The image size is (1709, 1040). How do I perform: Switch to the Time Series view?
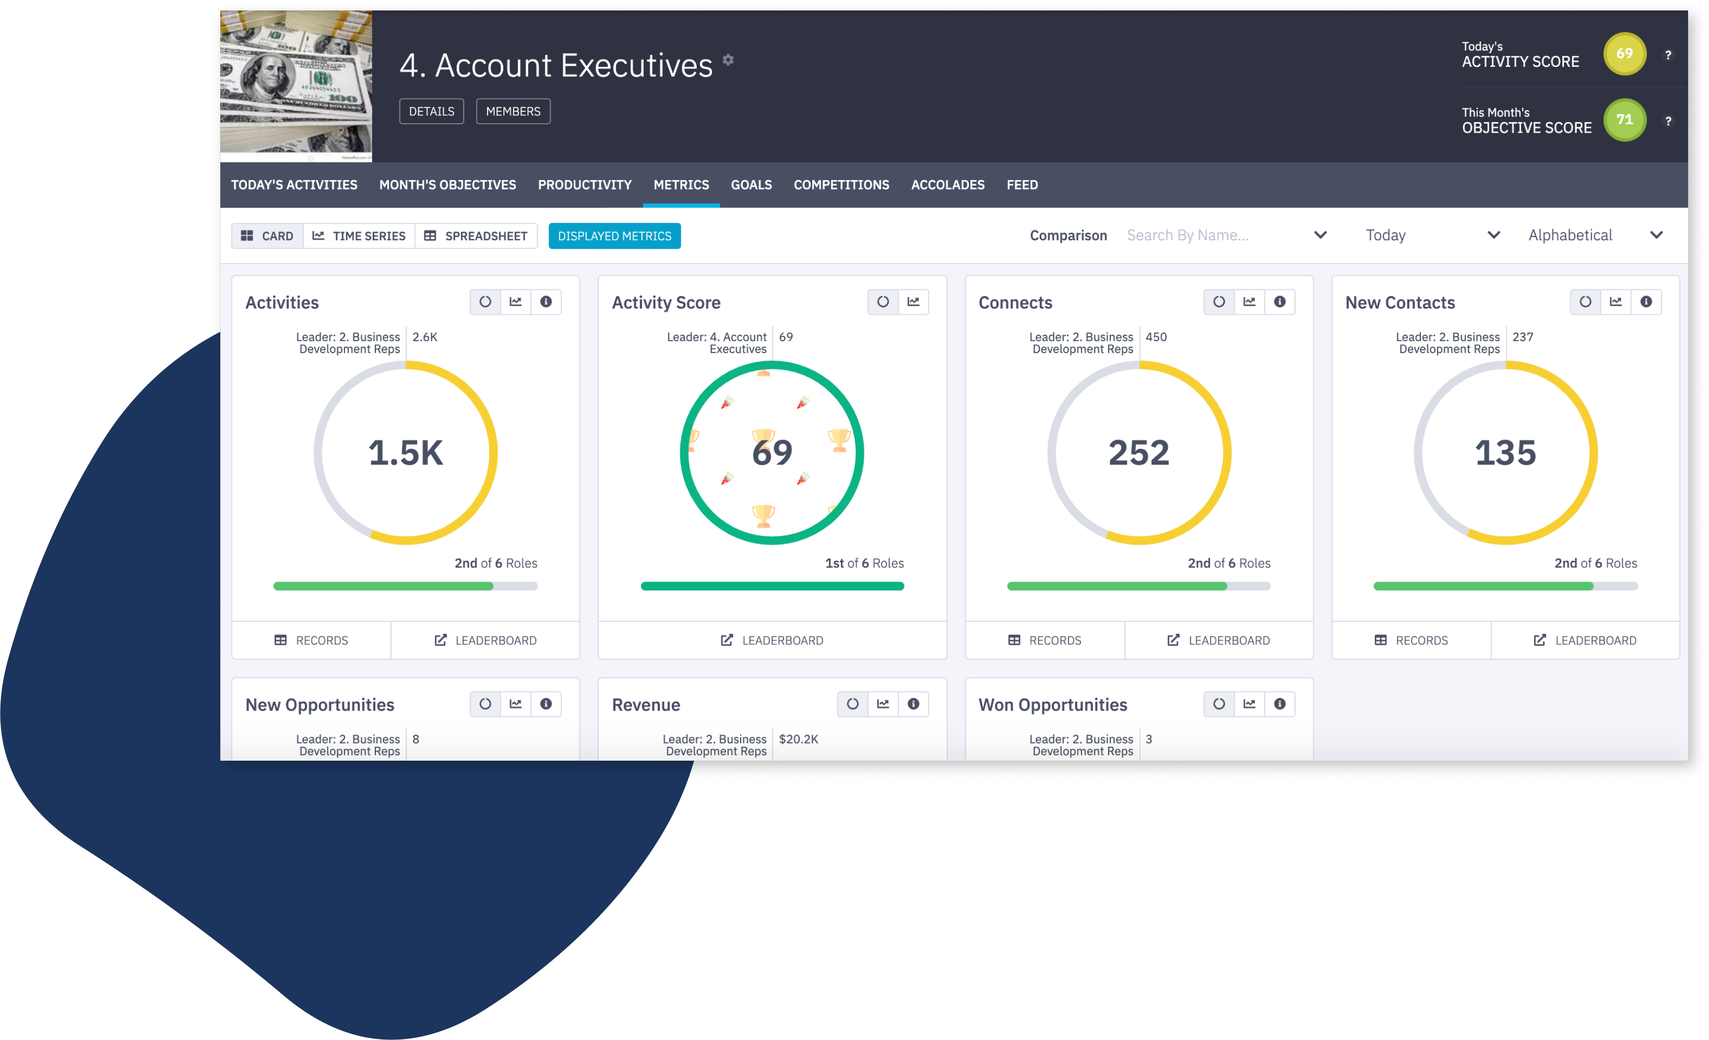(359, 235)
